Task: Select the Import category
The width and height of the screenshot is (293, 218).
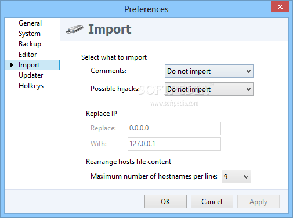Action: click(32, 65)
